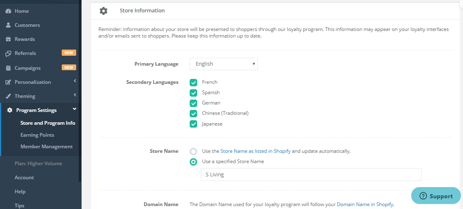Screen dimensions: 463x209
Task: Select radio for Store Name as listed in Shopify
Action: pos(193,151)
